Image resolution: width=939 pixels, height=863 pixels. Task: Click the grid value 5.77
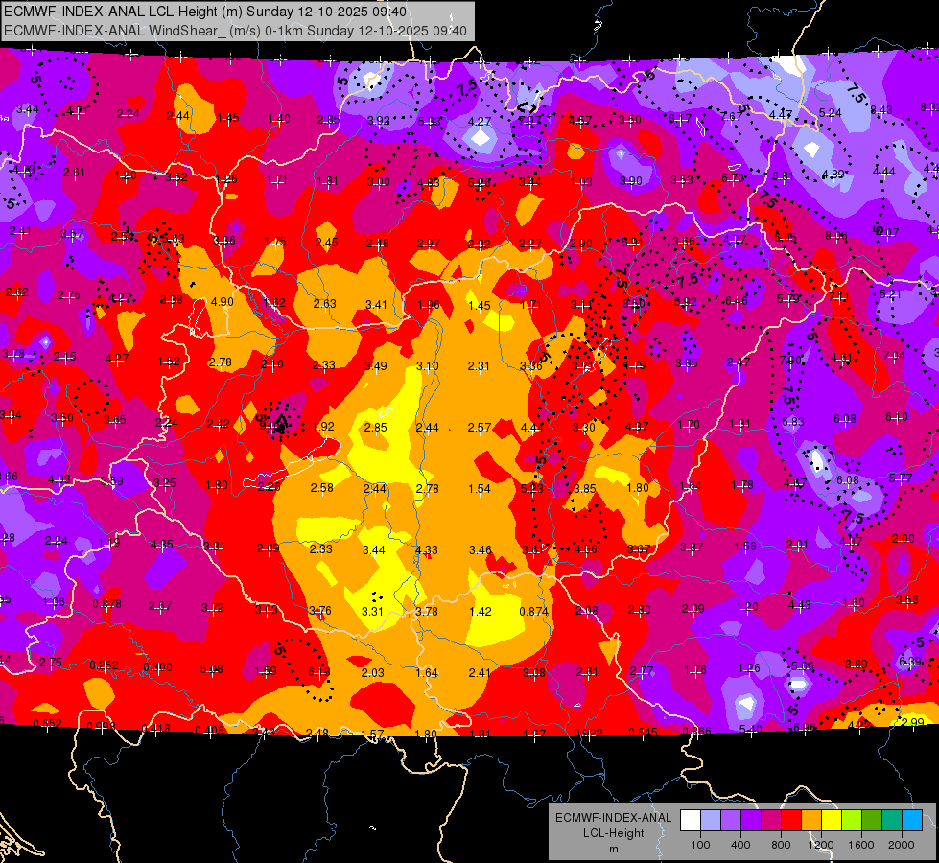pyautogui.click(x=901, y=478)
